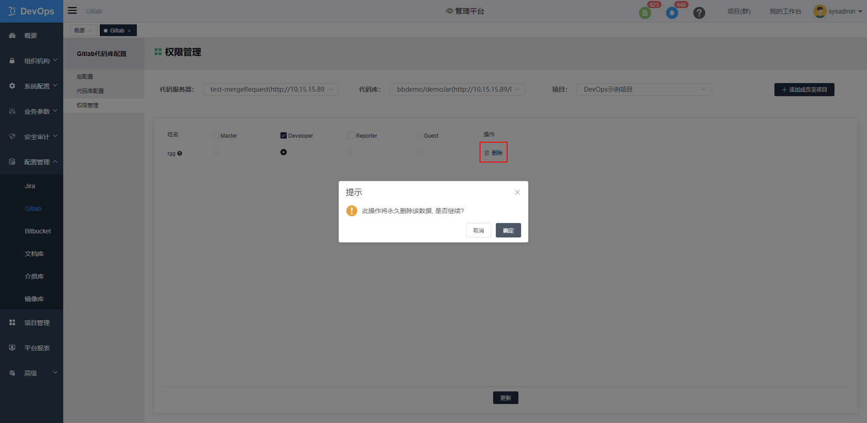Select Master radio for rgg
This screenshot has width=867, height=423.
point(216,152)
